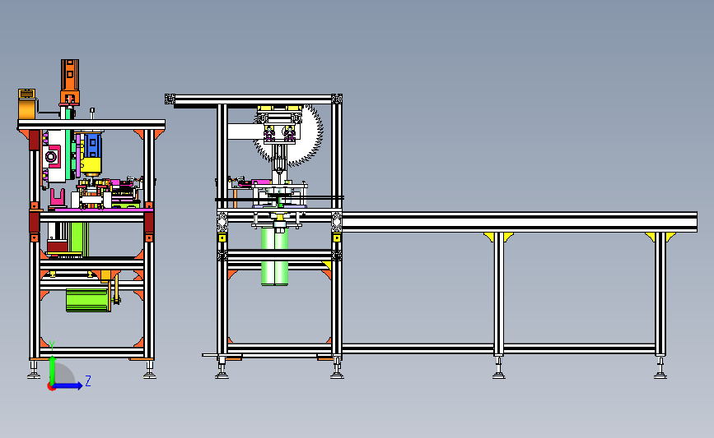Click the red origin dot of coordinate triad
This screenshot has width=714, height=438.
51,387
